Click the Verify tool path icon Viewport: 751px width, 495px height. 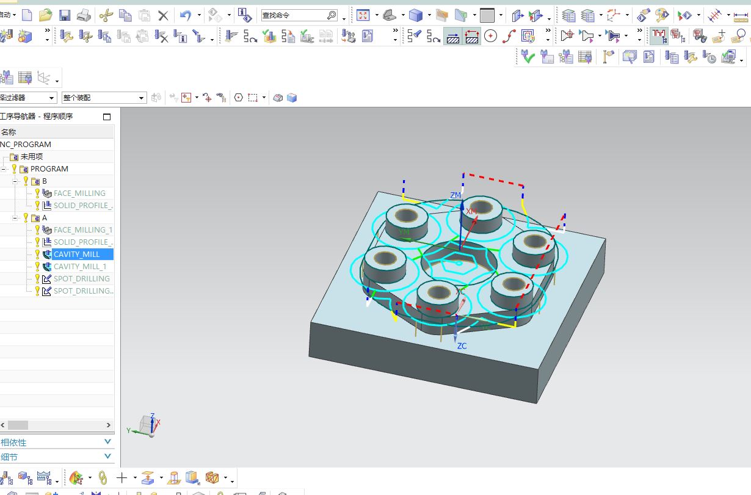coord(269,37)
